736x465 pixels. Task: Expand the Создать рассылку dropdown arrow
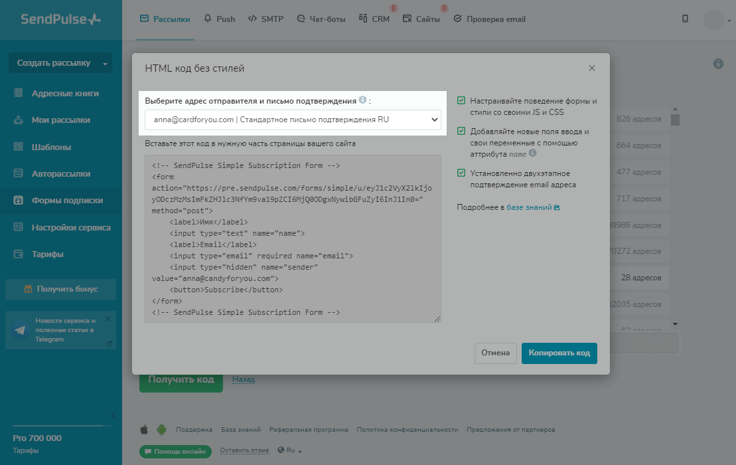105,64
